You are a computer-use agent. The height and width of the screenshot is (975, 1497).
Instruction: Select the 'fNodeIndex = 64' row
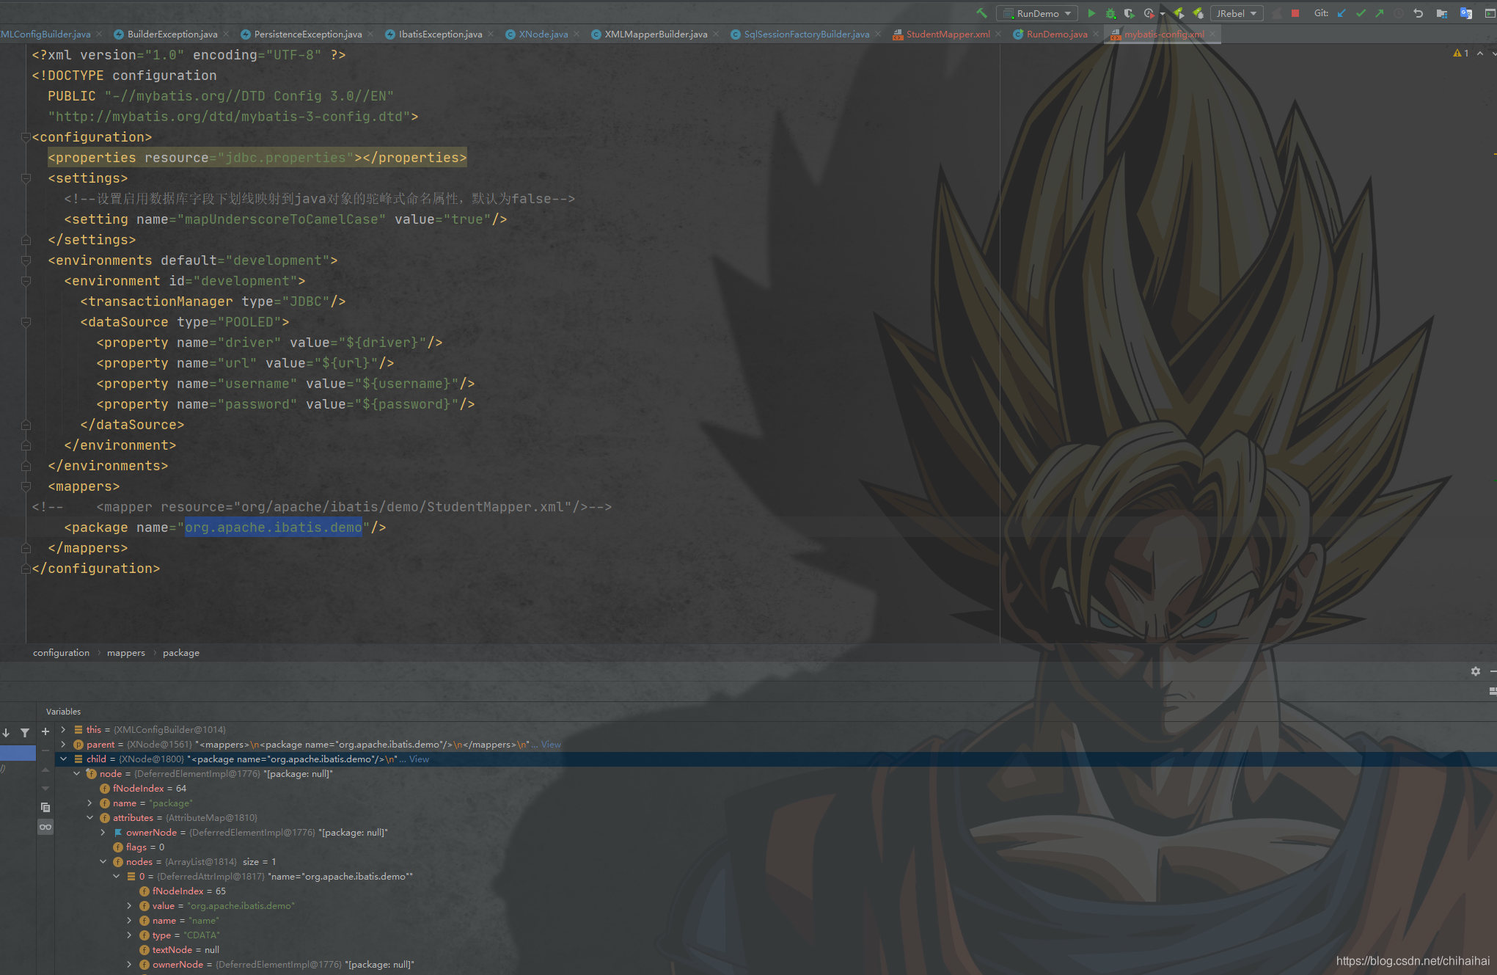(143, 788)
